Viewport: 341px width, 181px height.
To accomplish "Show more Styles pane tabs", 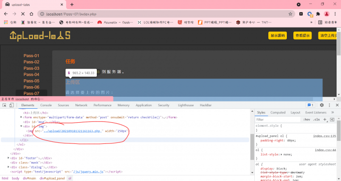I will (x=332, y=112).
